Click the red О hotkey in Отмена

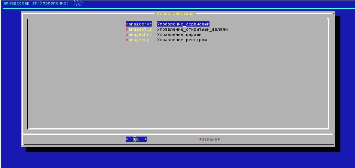click(203, 139)
